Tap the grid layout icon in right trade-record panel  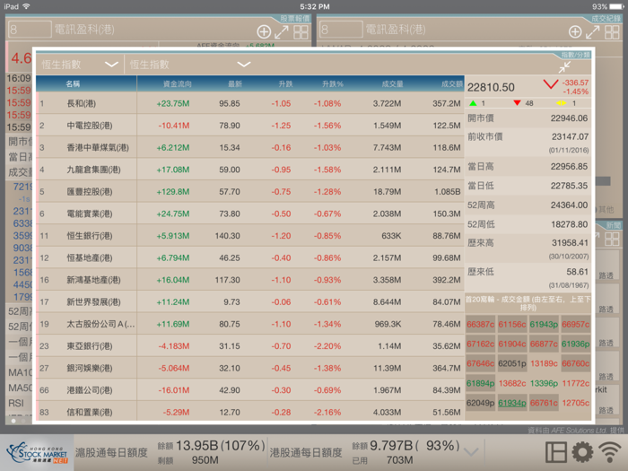tap(612, 32)
